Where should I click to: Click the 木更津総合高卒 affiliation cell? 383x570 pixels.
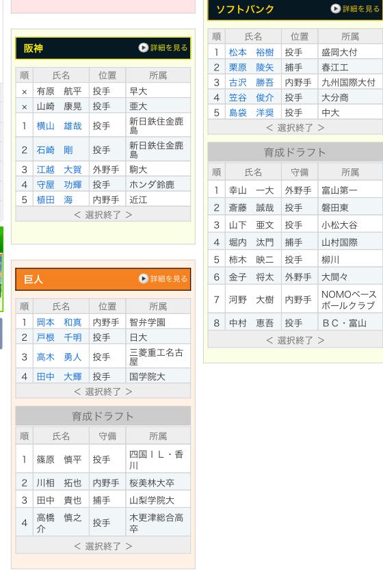(x=158, y=523)
